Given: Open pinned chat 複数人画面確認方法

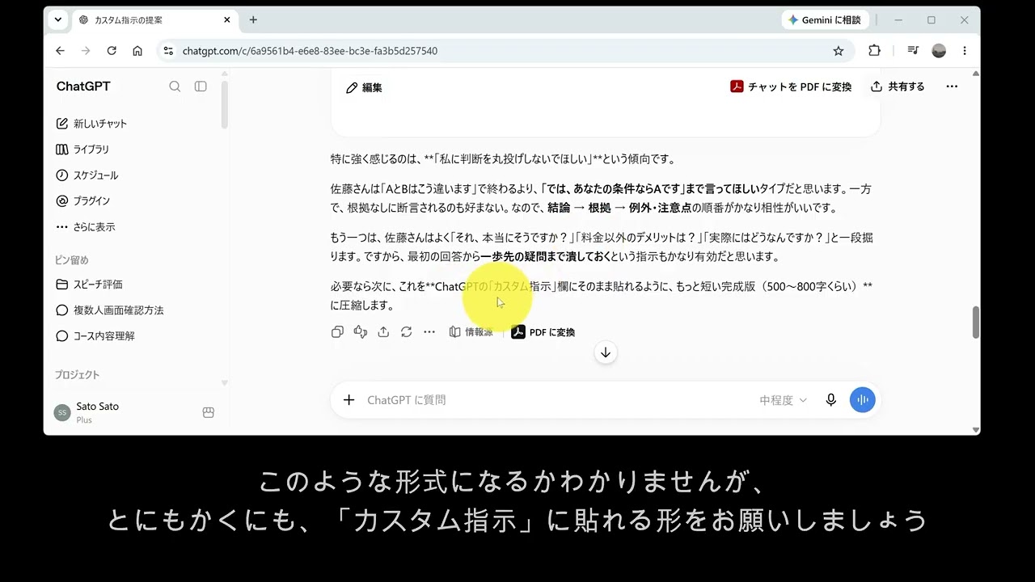Looking at the screenshot, I should (109, 310).
